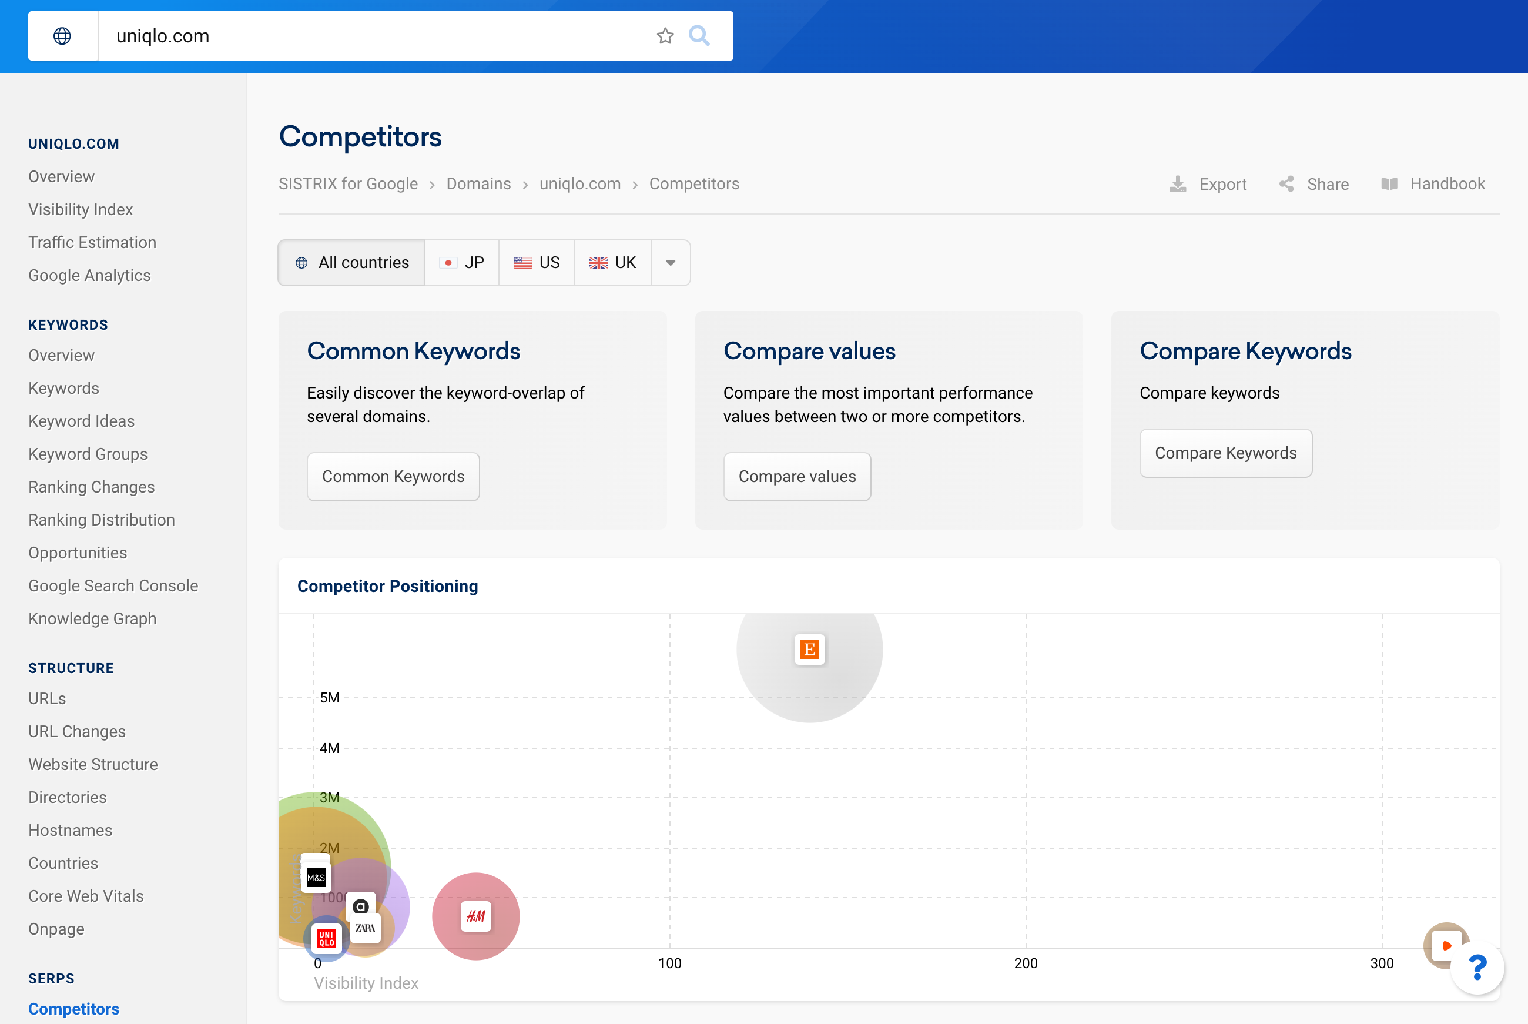
Task: Click the globe icon beside the search field
Action: click(62, 36)
